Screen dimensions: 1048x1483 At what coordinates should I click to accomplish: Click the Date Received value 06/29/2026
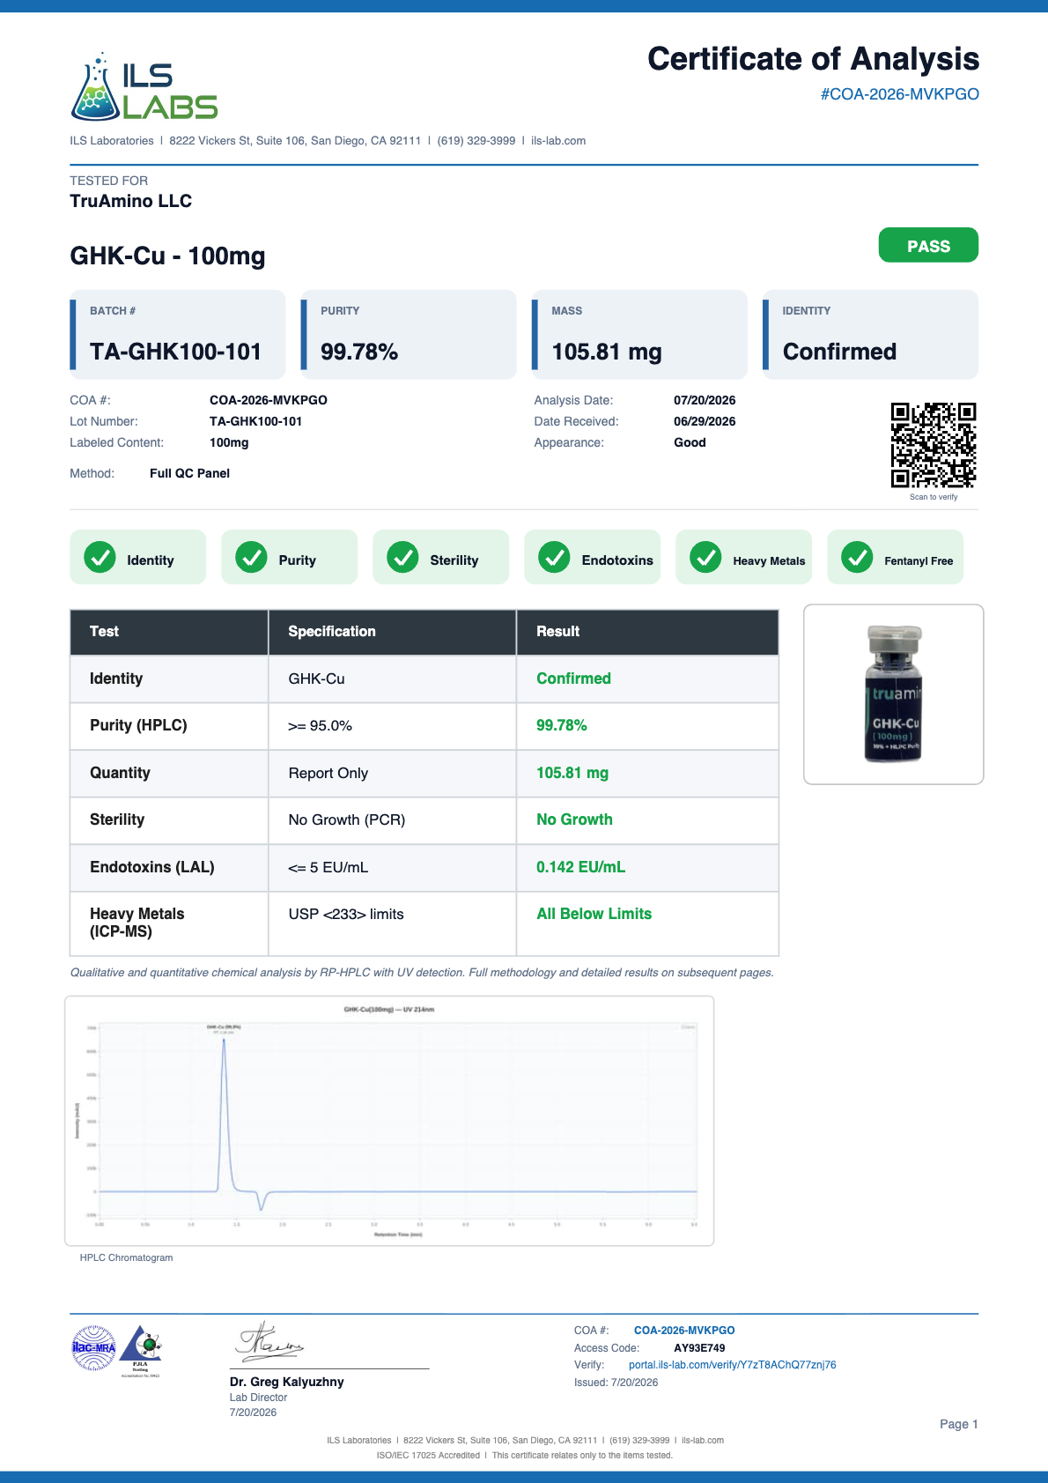(705, 421)
